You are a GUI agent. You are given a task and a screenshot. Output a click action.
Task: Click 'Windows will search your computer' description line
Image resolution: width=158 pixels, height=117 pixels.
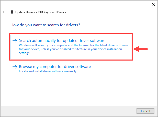pos(73,45)
